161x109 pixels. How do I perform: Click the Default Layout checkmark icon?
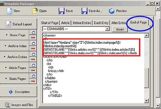click(x=9, y=24)
